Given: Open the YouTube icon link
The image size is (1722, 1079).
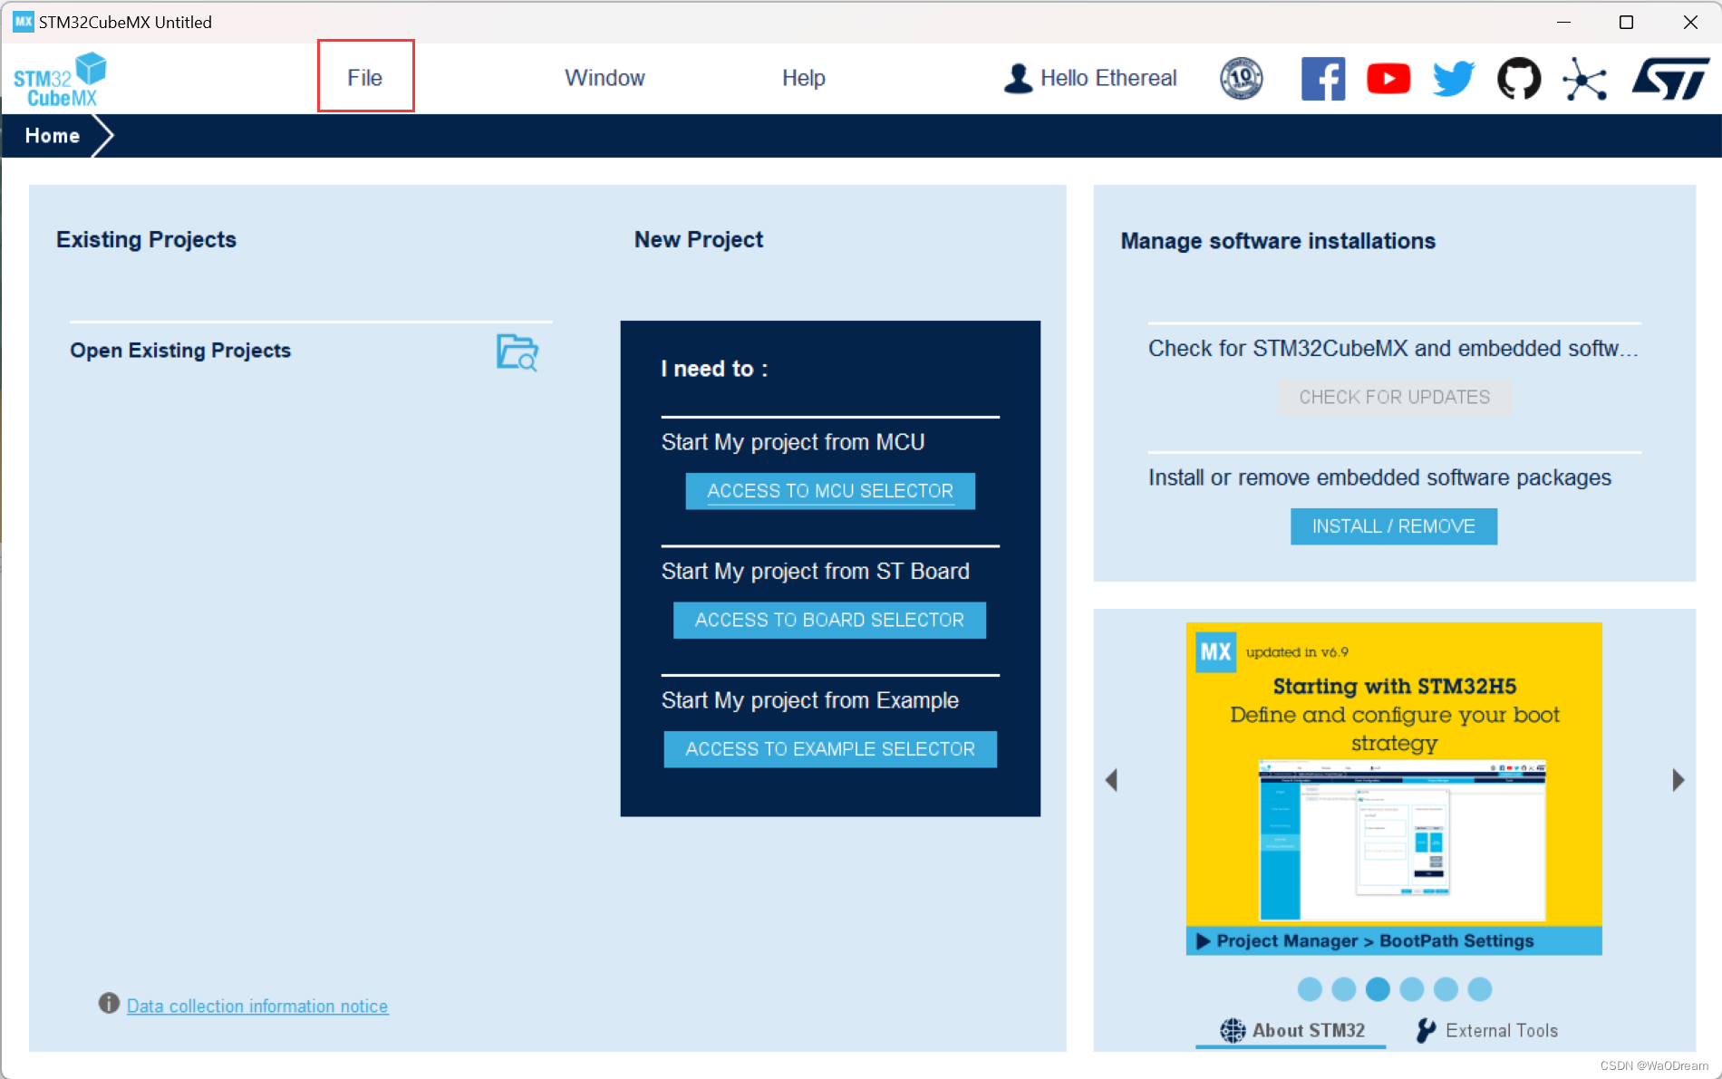Looking at the screenshot, I should 1388,79.
